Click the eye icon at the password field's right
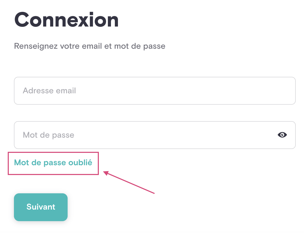The width and height of the screenshot is (304, 233). [x=282, y=135]
